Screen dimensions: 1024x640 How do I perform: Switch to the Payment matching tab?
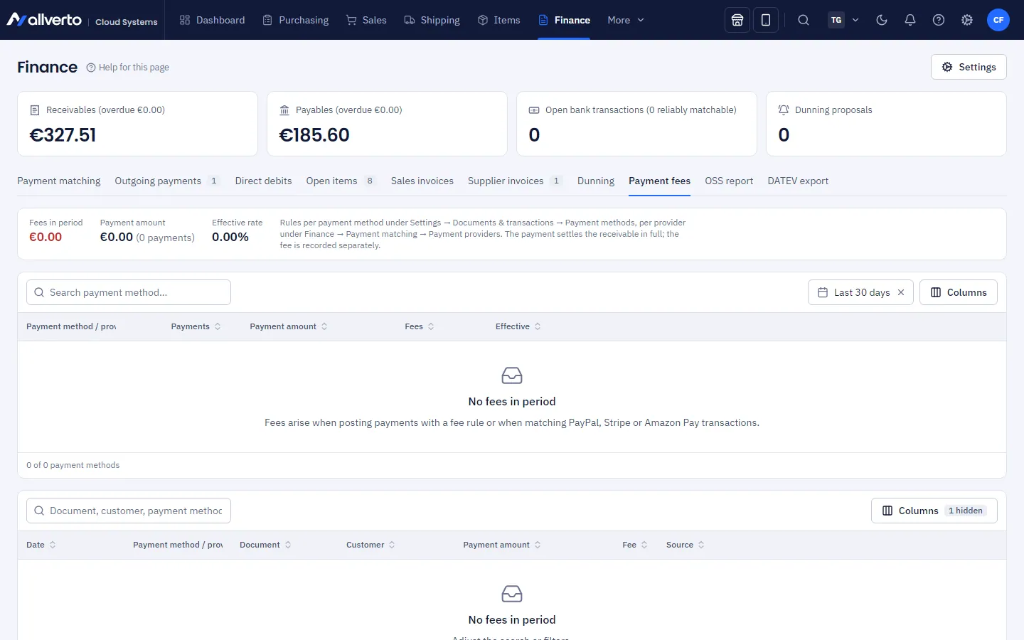(x=59, y=181)
